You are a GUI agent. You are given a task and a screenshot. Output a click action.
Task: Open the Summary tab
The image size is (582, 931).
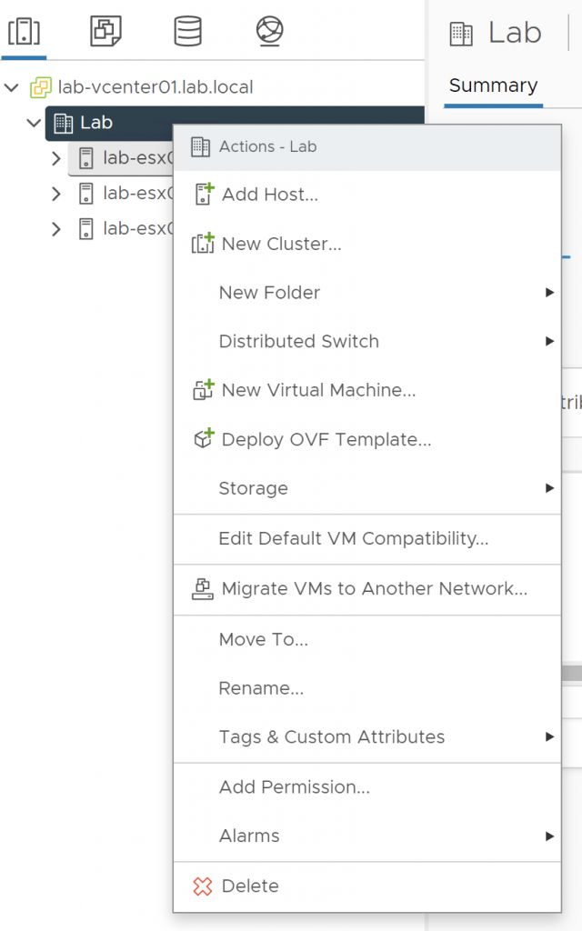(493, 85)
